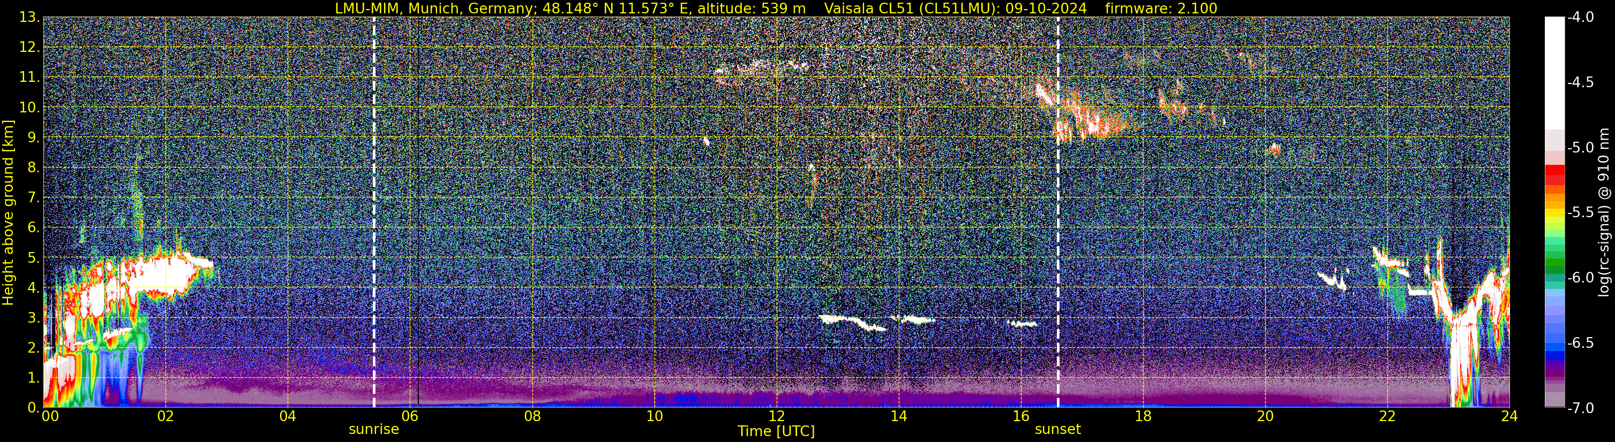This screenshot has width=1615, height=442.
Task: Click the '0.' height axis tick label
Action: [33, 408]
